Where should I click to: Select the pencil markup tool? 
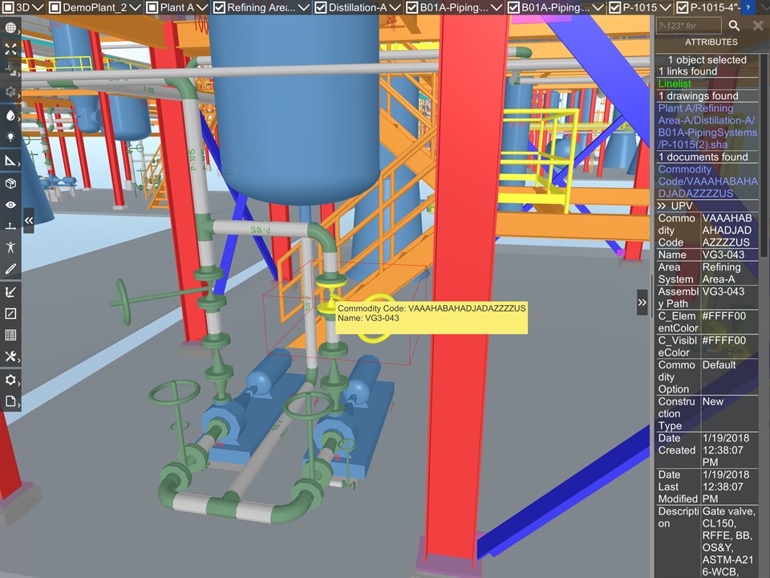pos(10,269)
